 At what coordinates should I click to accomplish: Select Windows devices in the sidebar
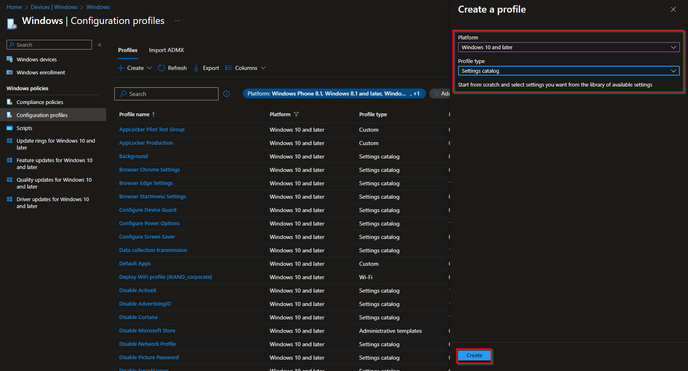point(36,59)
